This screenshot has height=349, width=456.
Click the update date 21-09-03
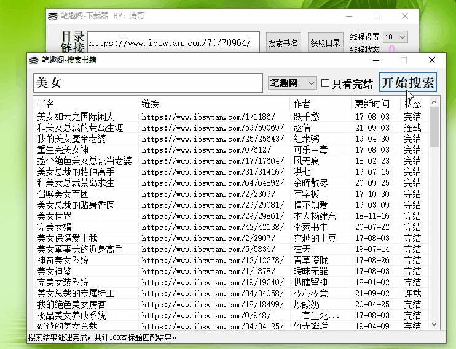[x=372, y=128]
